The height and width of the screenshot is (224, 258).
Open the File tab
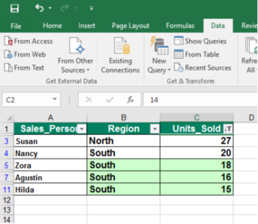(16, 26)
